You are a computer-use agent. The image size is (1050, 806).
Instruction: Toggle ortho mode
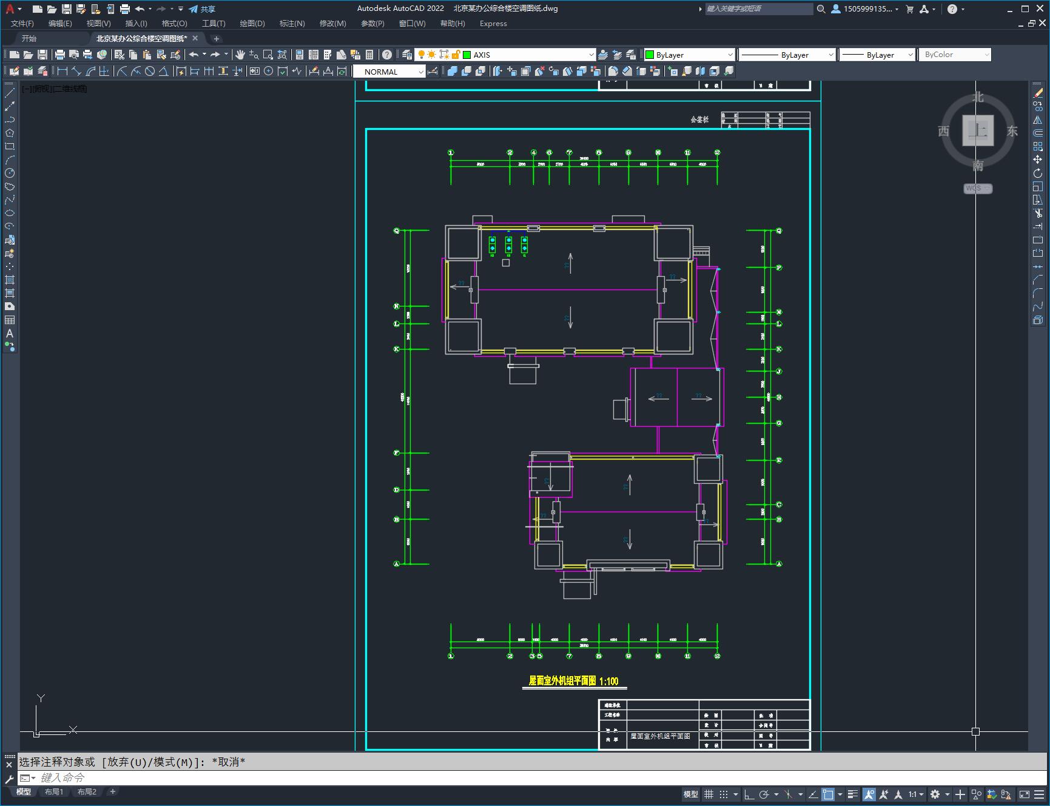[749, 794]
